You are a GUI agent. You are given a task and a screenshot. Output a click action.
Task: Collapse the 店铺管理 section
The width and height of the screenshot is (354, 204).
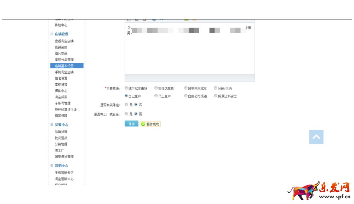click(52, 34)
